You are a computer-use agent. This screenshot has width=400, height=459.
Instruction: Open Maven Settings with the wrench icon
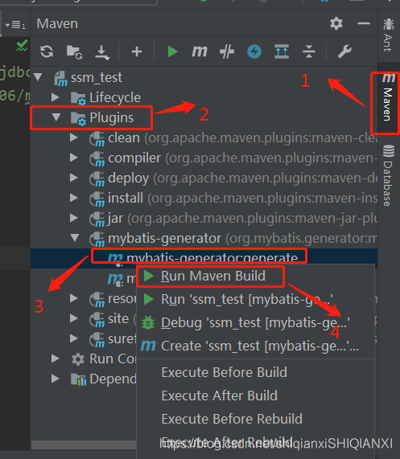[344, 51]
